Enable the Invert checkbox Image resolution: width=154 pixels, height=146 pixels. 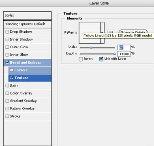coord(81,59)
